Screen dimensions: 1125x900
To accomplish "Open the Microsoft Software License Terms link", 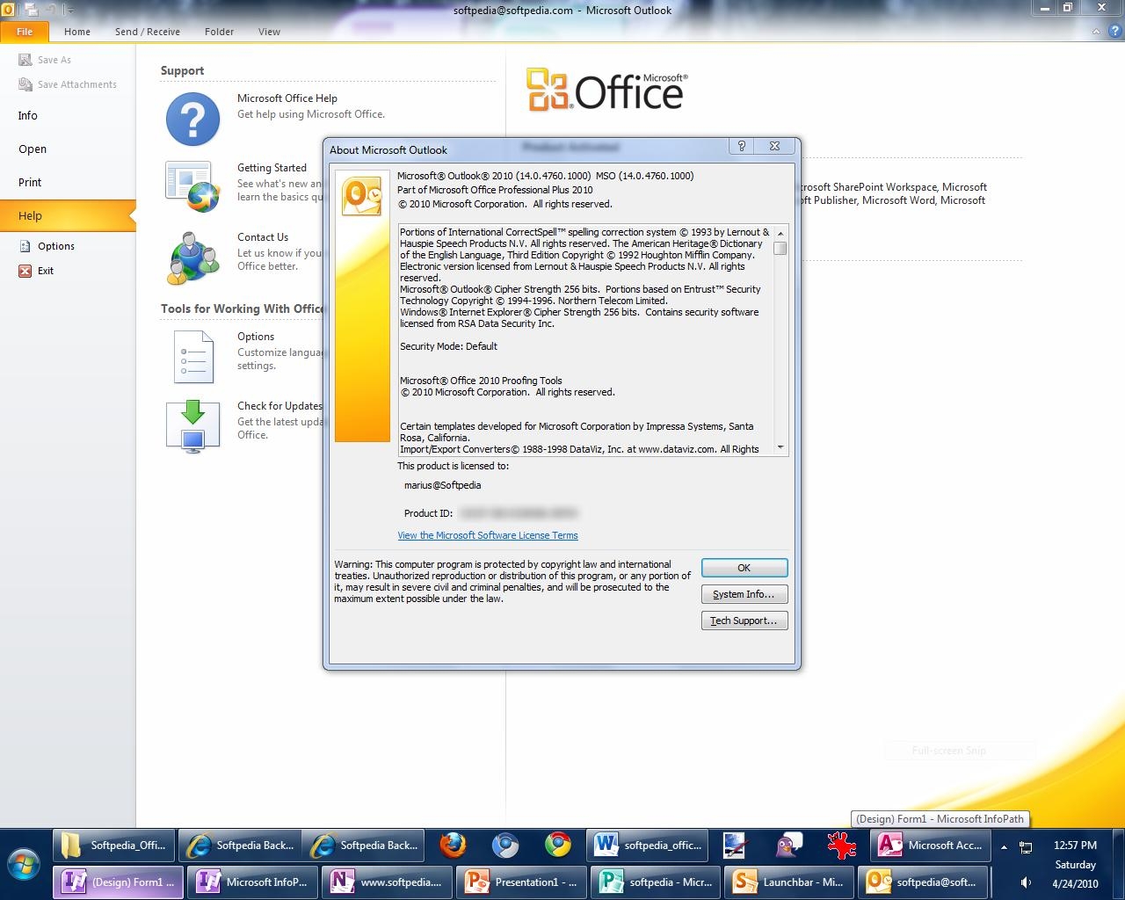I will [x=488, y=535].
